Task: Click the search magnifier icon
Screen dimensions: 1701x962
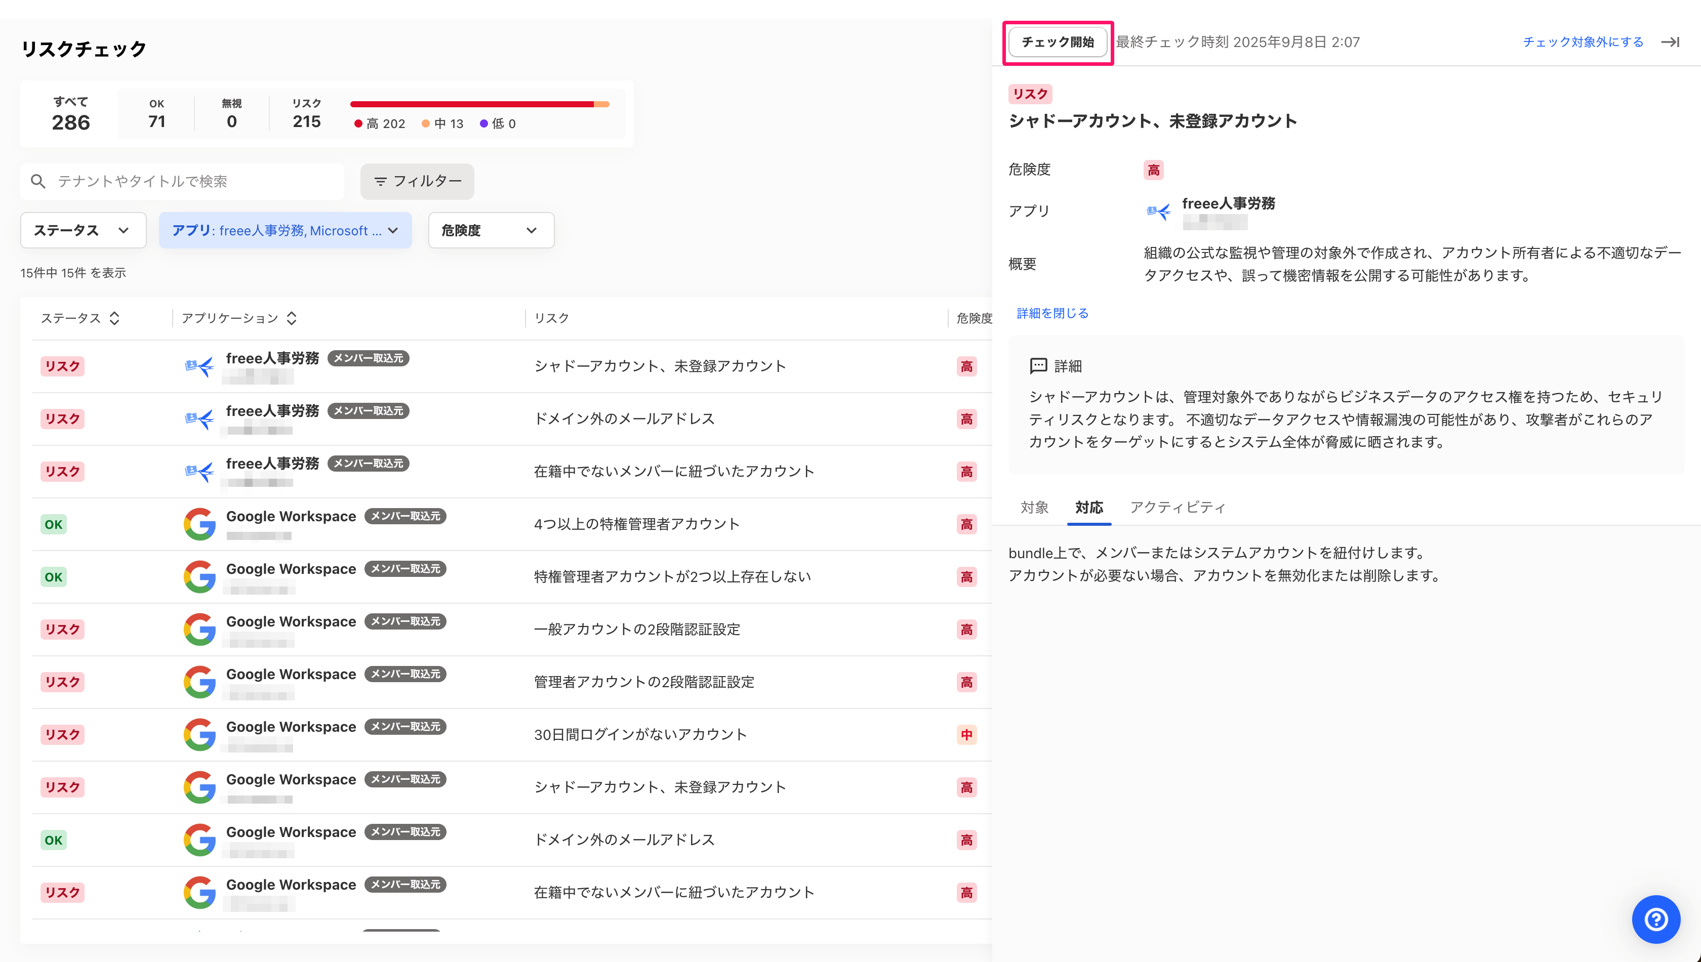Action: pyautogui.click(x=38, y=181)
